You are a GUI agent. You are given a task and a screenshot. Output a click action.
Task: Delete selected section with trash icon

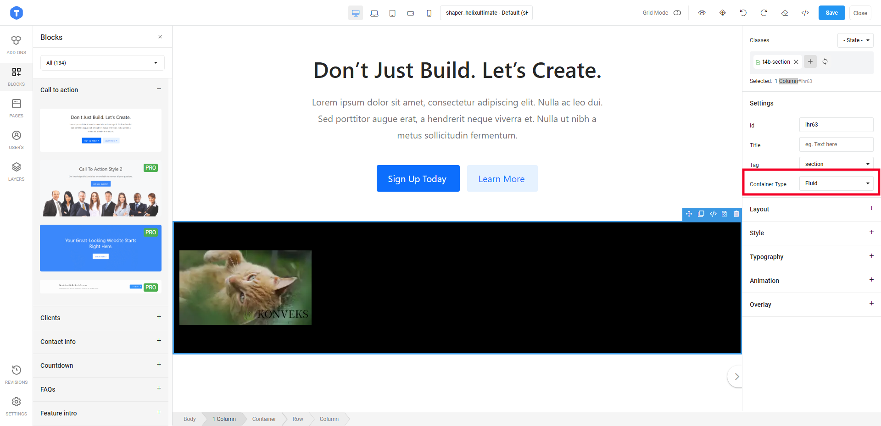point(736,214)
